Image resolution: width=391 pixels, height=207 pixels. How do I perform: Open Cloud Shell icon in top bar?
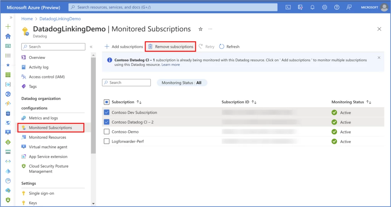pyautogui.click(x=288, y=7)
